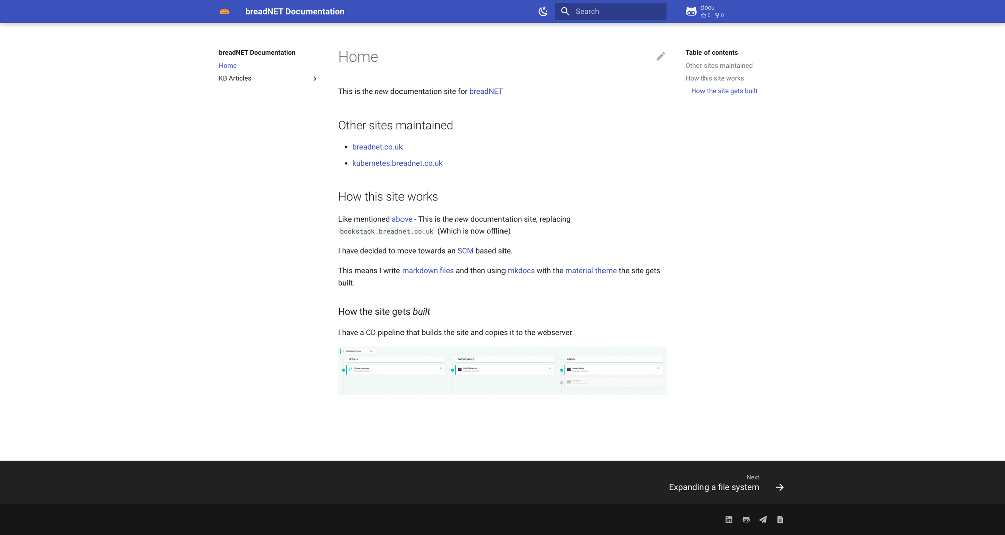This screenshot has height=535, width=1005.
Task: Open the Gitea cat icon in the footer
Action: 746,520
